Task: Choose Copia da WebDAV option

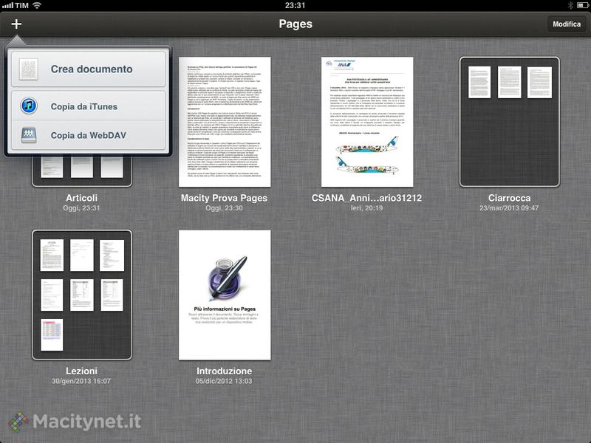Action: [x=88, y=135]
